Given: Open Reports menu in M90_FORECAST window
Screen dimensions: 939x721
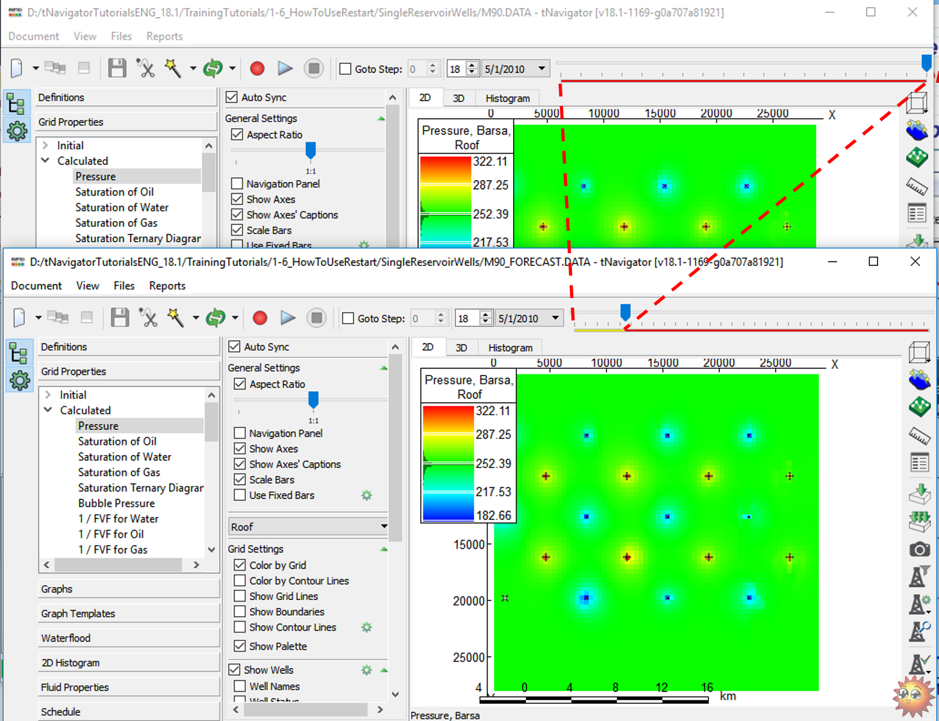Looking at the screenshot, I should click(x=167, y=286).
